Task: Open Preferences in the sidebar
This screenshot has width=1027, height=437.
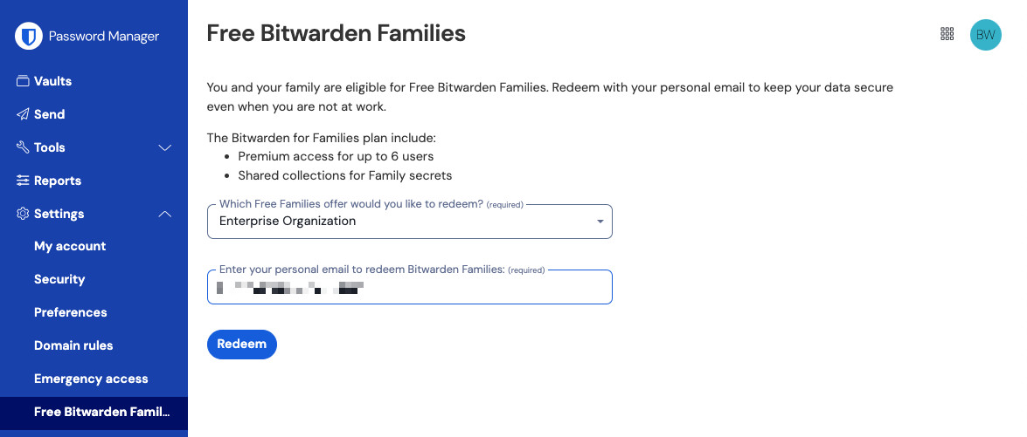Action: tap(71, 312)
